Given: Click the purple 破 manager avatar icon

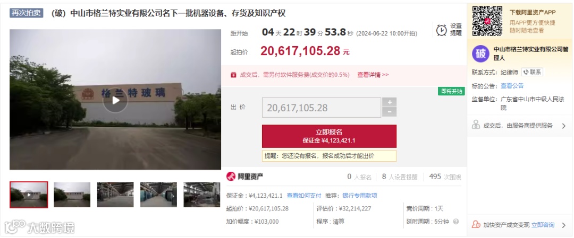Looking at the screenshot, I should coord(480,54).
